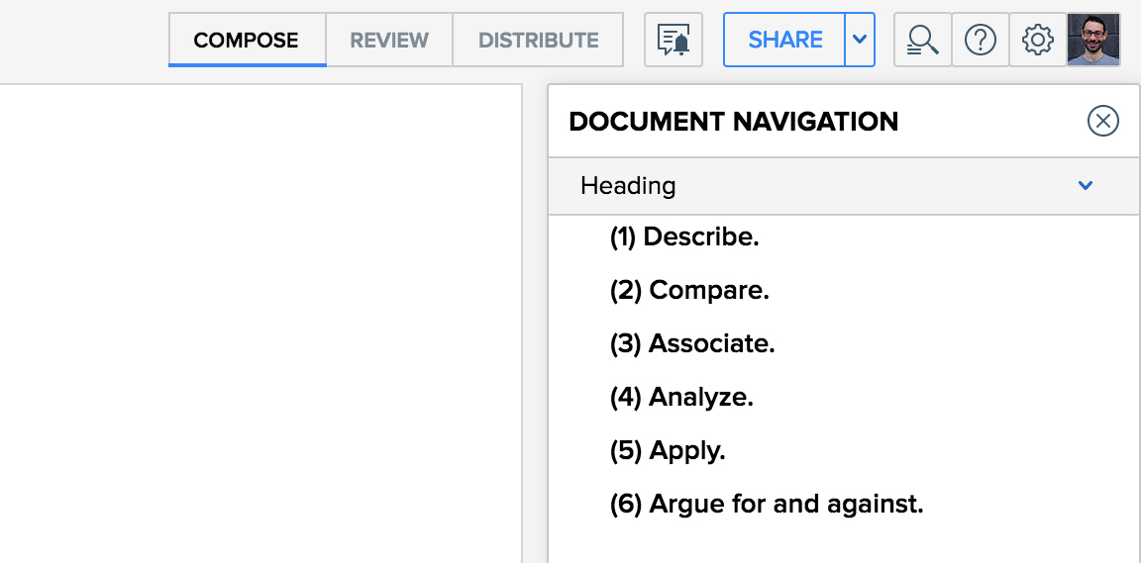Jump to the "(1) Describe." heading
1141x563 pixels.
coord(684,237)
